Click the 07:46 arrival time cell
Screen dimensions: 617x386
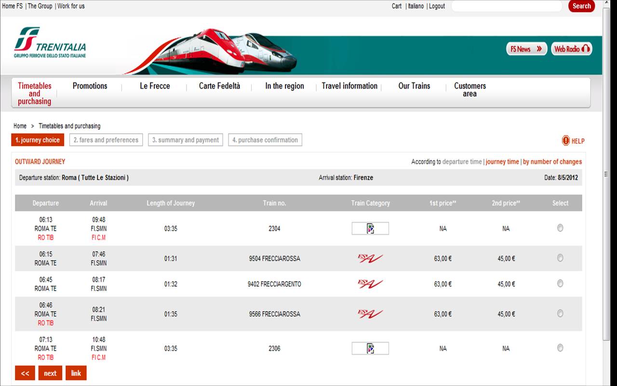[x=99, y=254]
